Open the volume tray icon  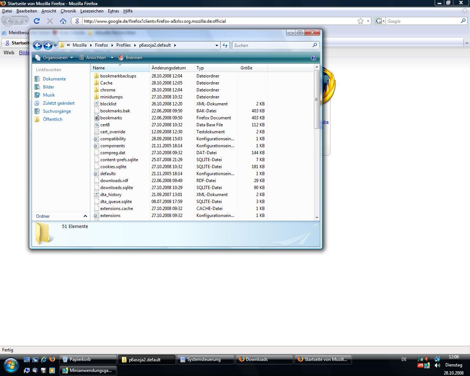pyautogui.click(x=437, y=365)
